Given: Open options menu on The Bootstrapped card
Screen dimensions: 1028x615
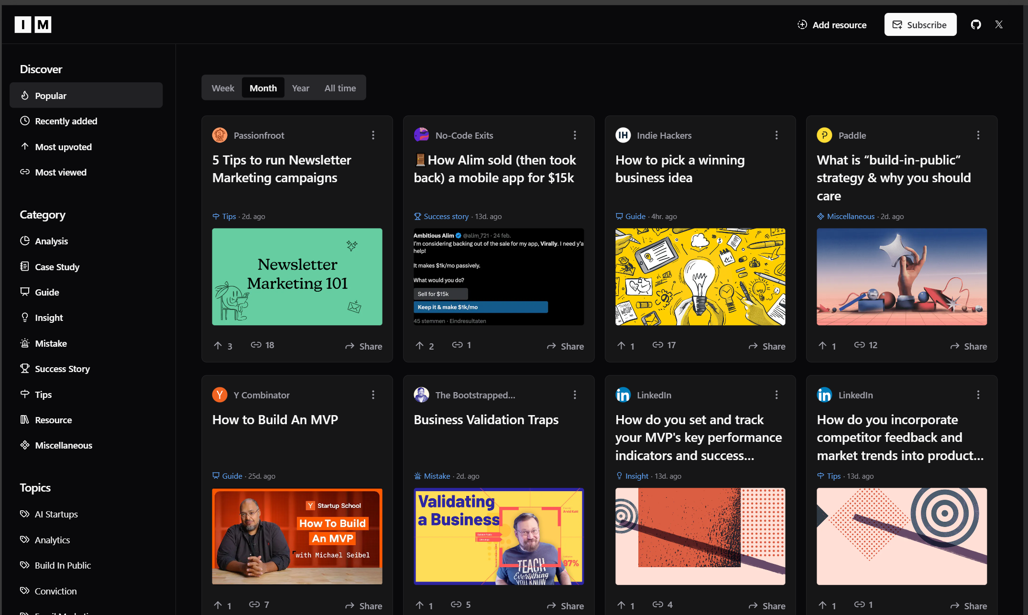Looking at the screenshot, I should (x=575, y=395).
